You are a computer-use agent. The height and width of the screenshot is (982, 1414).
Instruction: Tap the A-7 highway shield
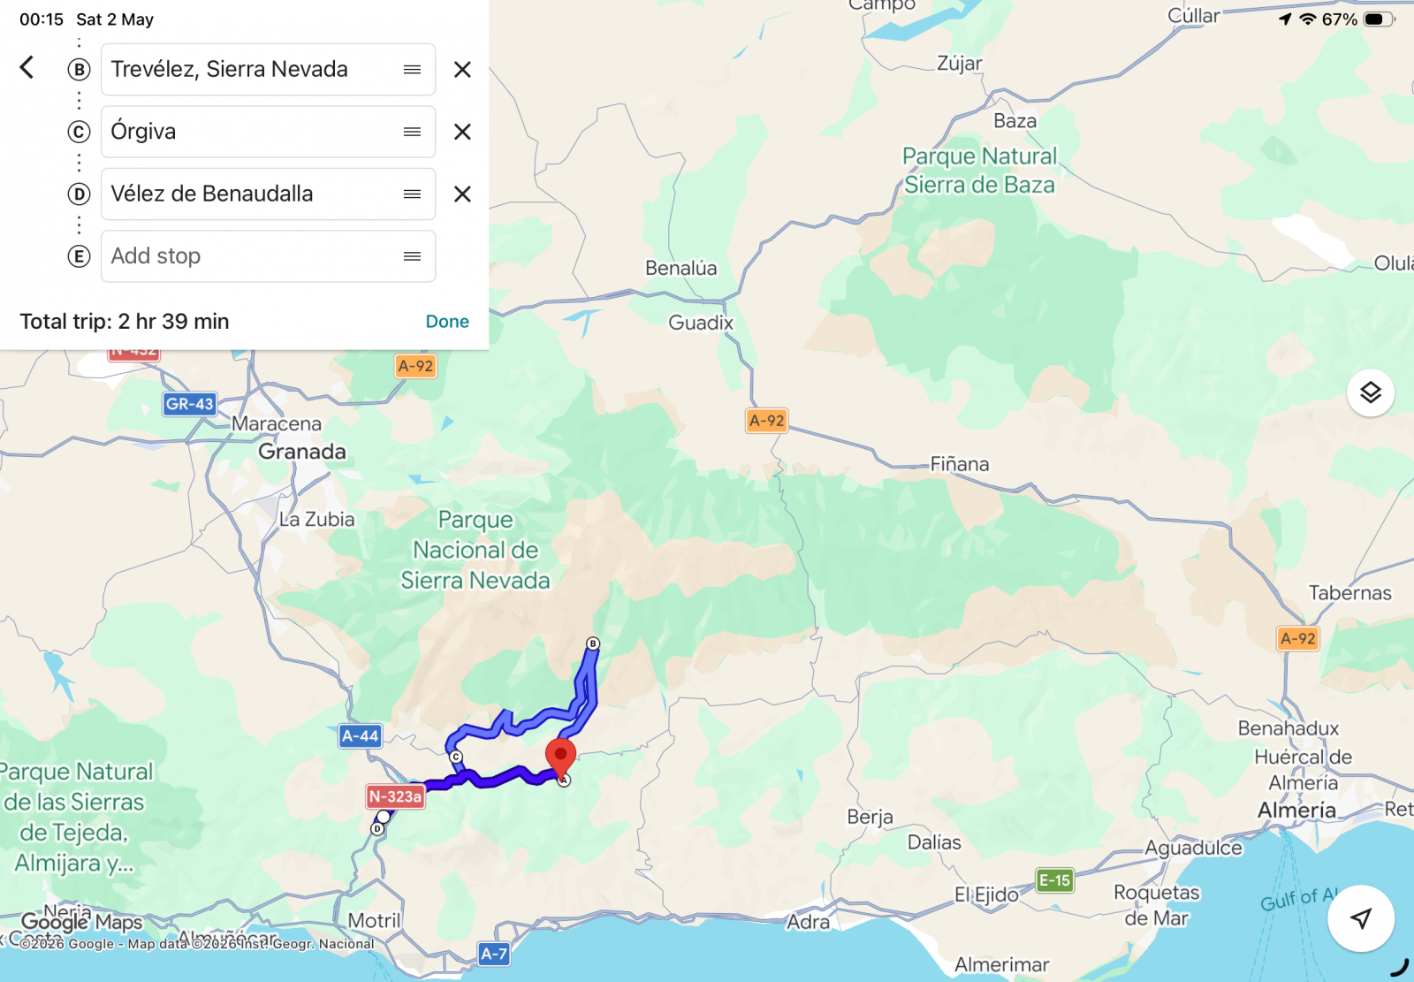[494, 954]
